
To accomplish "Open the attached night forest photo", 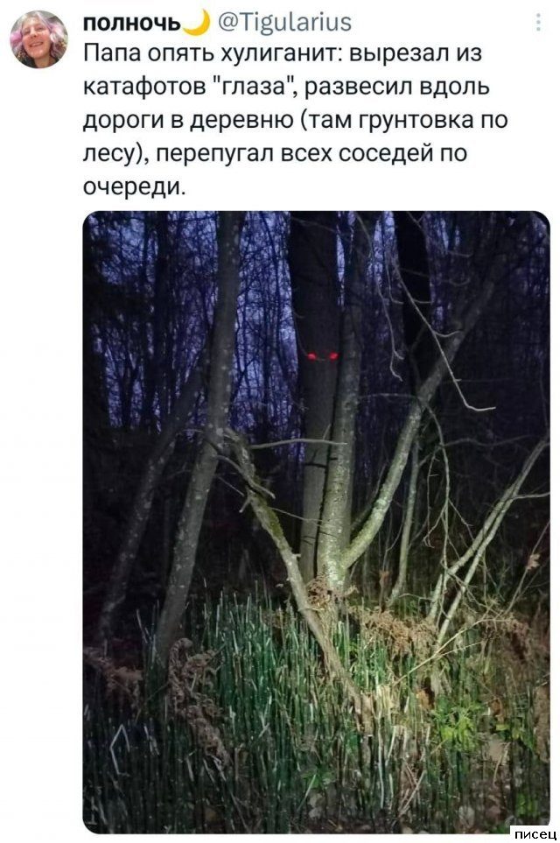I will coord(316,522).
